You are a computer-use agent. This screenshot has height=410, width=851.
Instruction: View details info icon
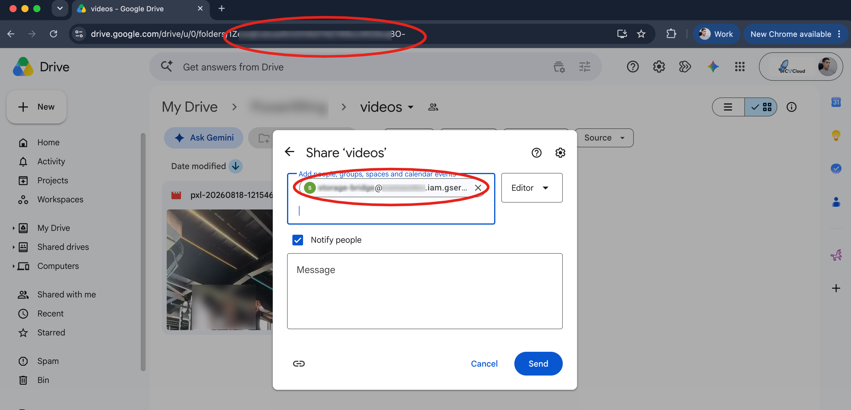point(791,107)
